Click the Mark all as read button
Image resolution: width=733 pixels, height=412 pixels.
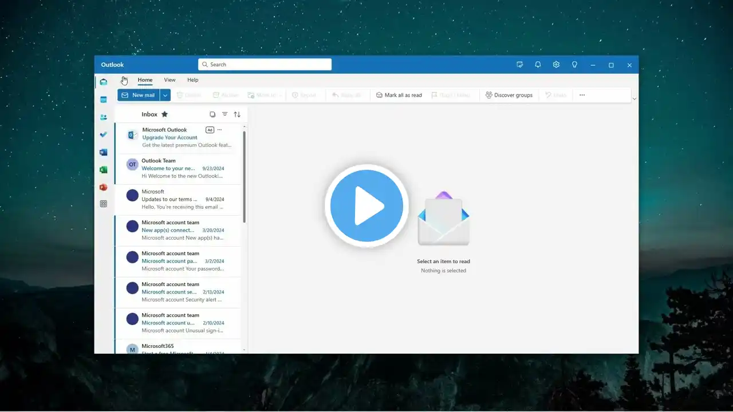(x=399, y=95)
